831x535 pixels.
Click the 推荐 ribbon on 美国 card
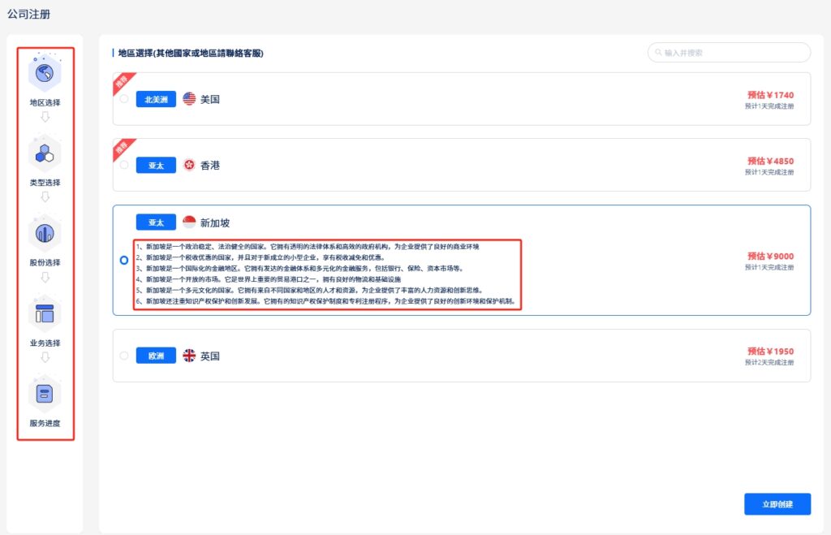click(x=122, y=82)
